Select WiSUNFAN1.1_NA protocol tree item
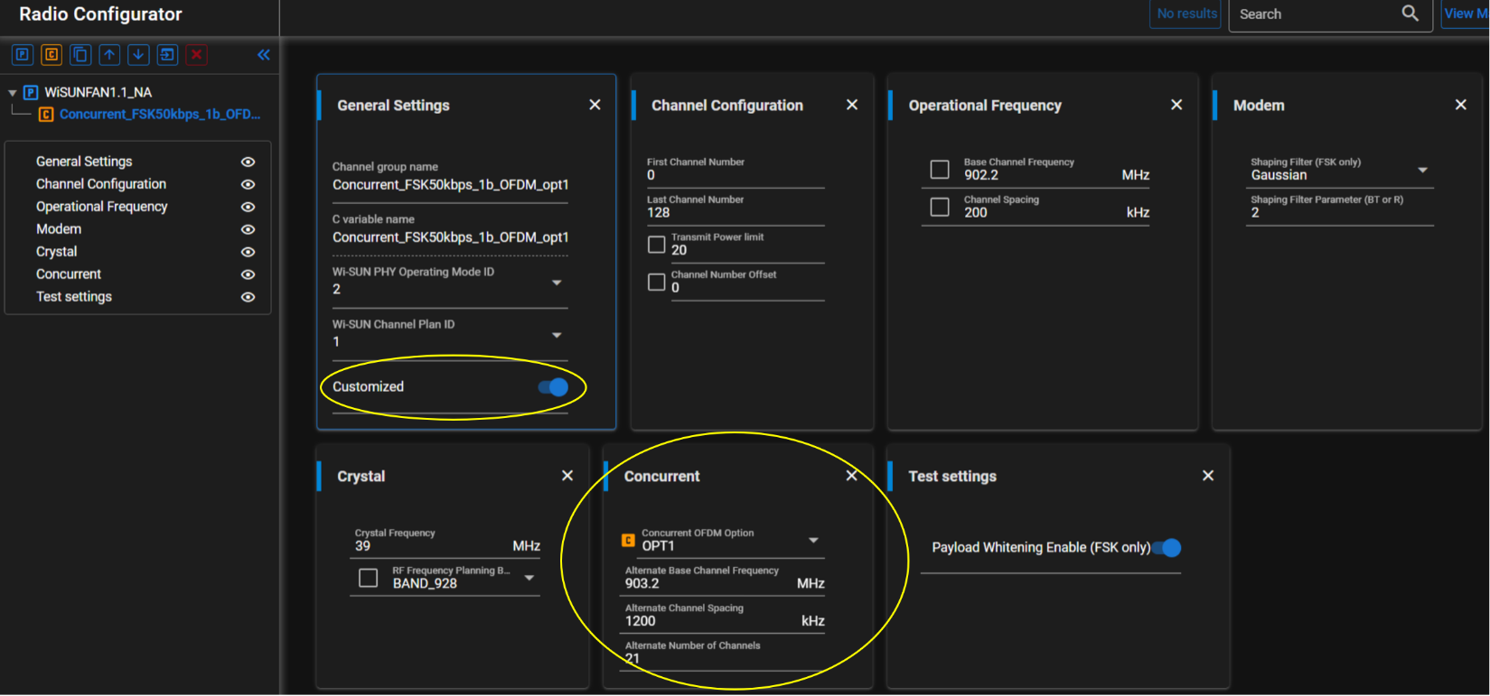The image size is (1490, 696). click(98, 92)
